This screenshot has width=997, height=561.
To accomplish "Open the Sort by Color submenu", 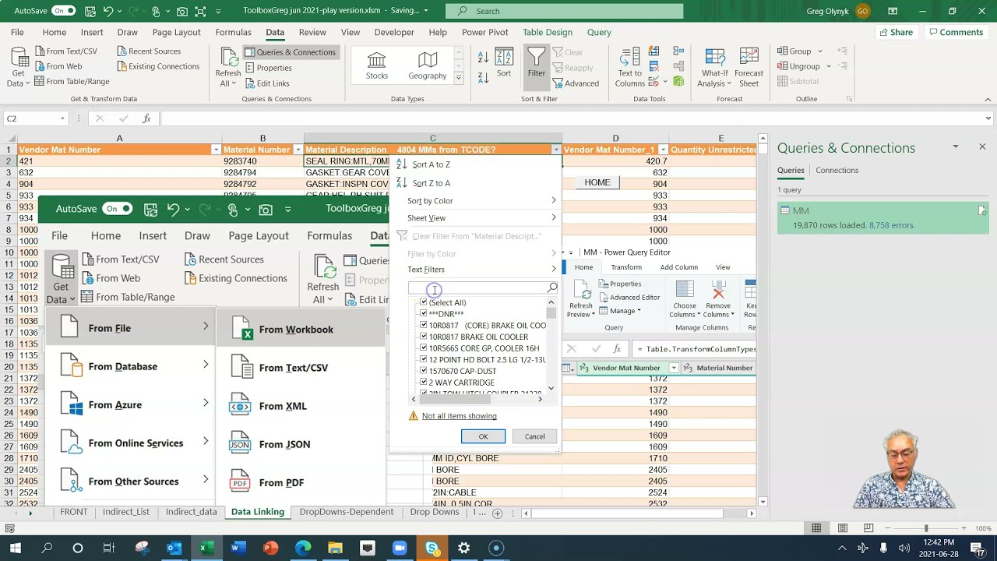I will click(481, 201).
